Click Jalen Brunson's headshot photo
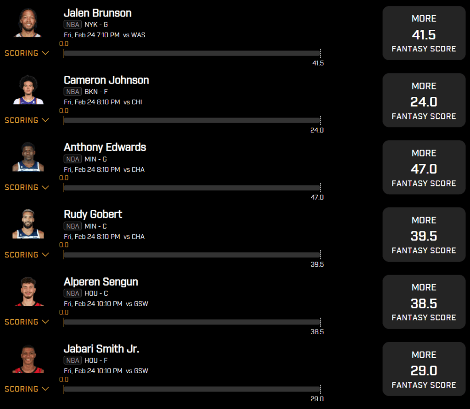 [28, 23]
